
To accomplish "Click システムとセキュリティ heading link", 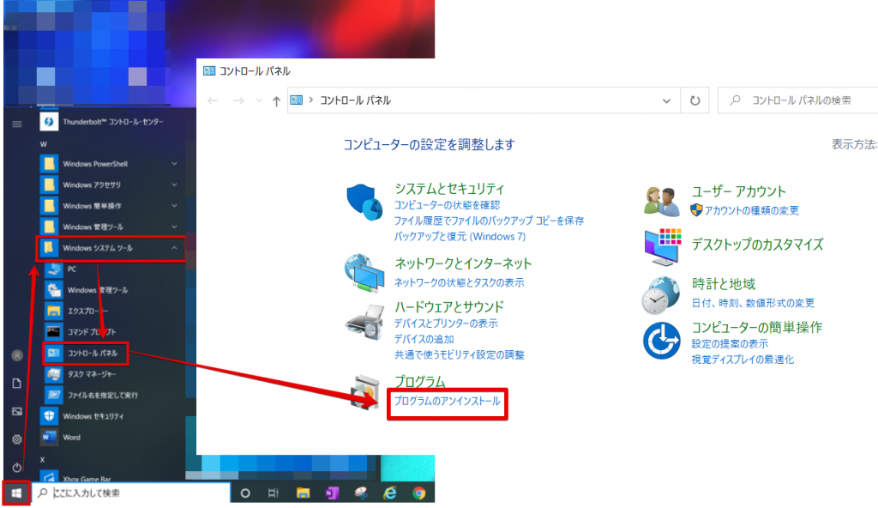I will (449, 189).
